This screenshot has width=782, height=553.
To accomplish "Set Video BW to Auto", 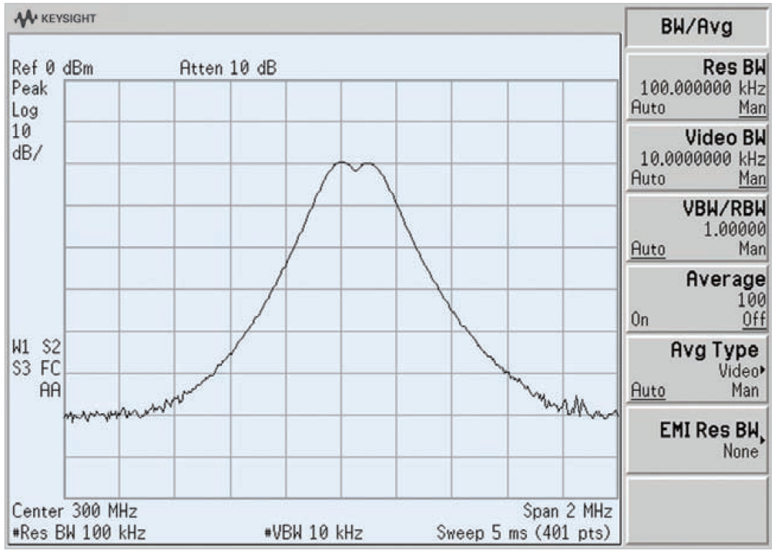I will [x=648, y=178].
